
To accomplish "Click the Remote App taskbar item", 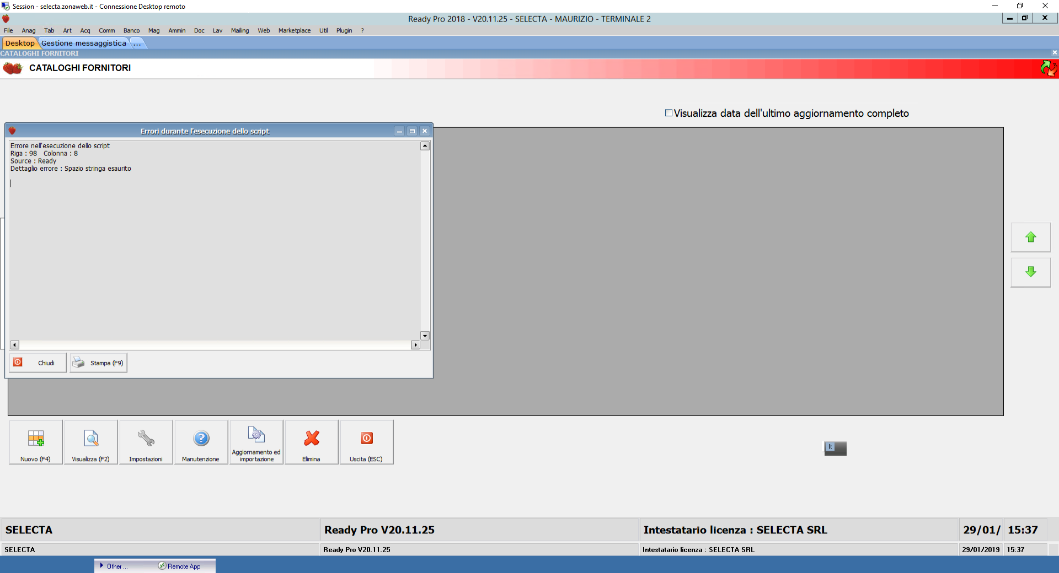I will 180,566.
